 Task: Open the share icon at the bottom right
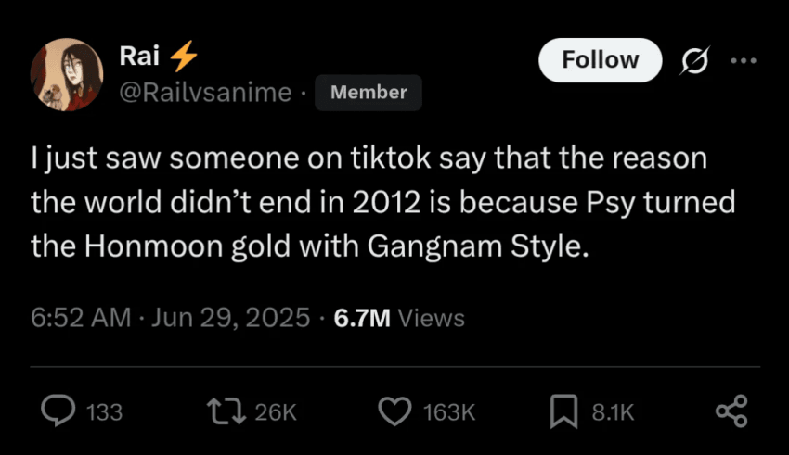tap(731, 411)
